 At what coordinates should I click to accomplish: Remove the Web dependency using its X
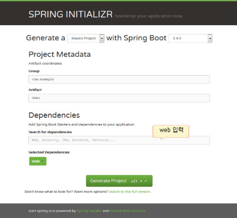(x=43, y=161)
